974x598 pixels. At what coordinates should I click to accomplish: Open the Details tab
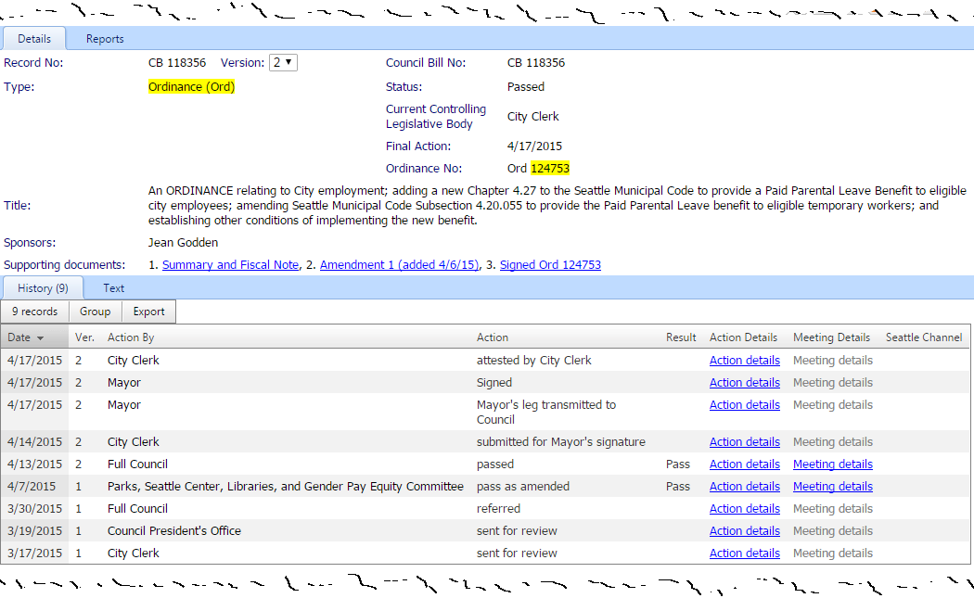pos(34,39)
